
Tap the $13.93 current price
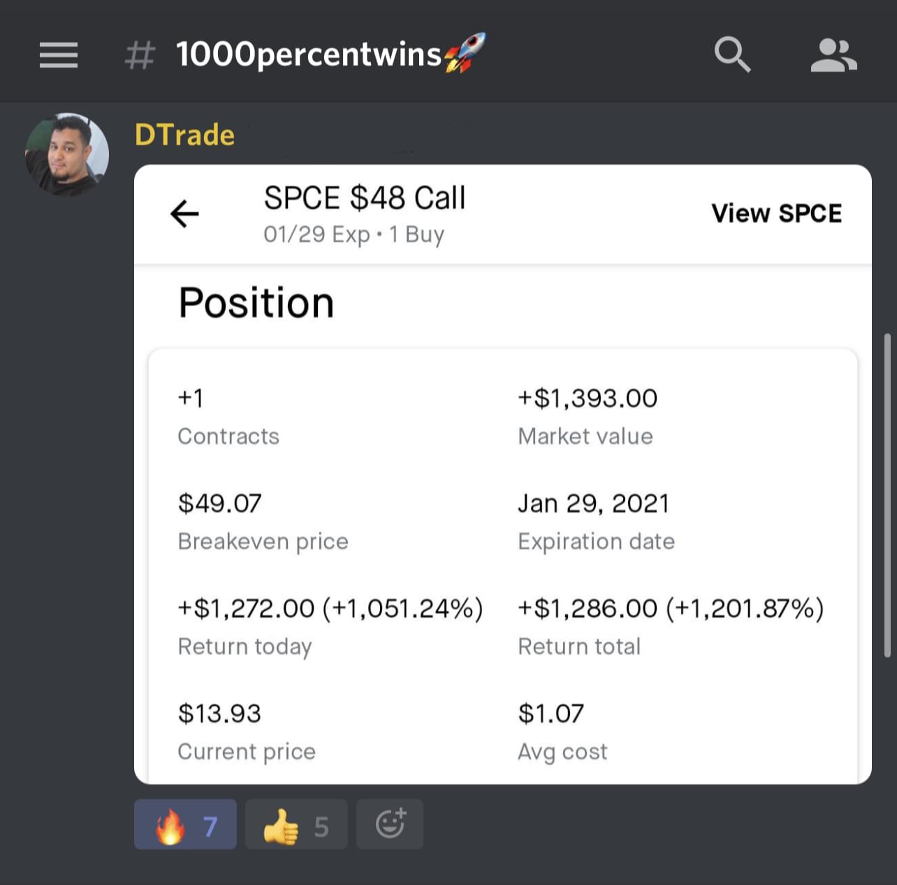click(x=219, y=714)
